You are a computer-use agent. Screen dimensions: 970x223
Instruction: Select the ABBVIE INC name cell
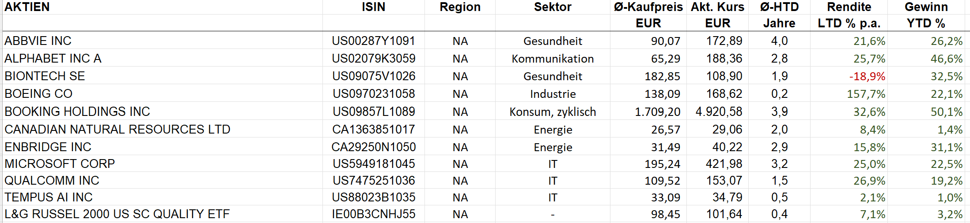coord(38,41)
